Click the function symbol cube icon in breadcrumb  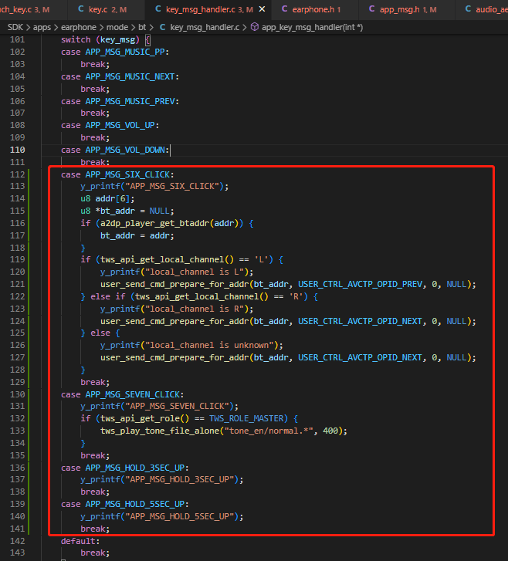[x=255, y=27]
